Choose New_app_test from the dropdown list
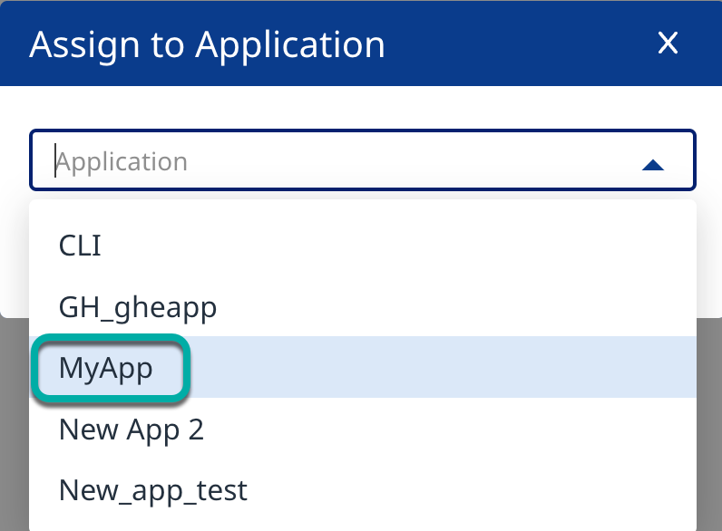This screenshot has height=531, width=722. pyautogui.click(x=153, y=490)
